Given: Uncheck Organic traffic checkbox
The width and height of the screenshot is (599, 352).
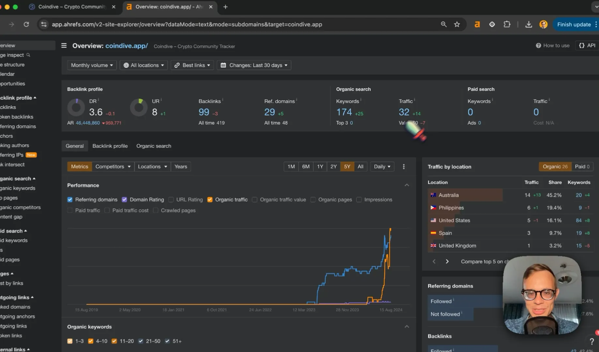Looking at the screenshot, I should point(210,199).
